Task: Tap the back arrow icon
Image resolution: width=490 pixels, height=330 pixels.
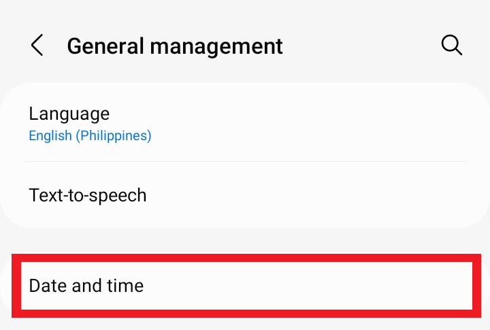Action: point(37,45)
